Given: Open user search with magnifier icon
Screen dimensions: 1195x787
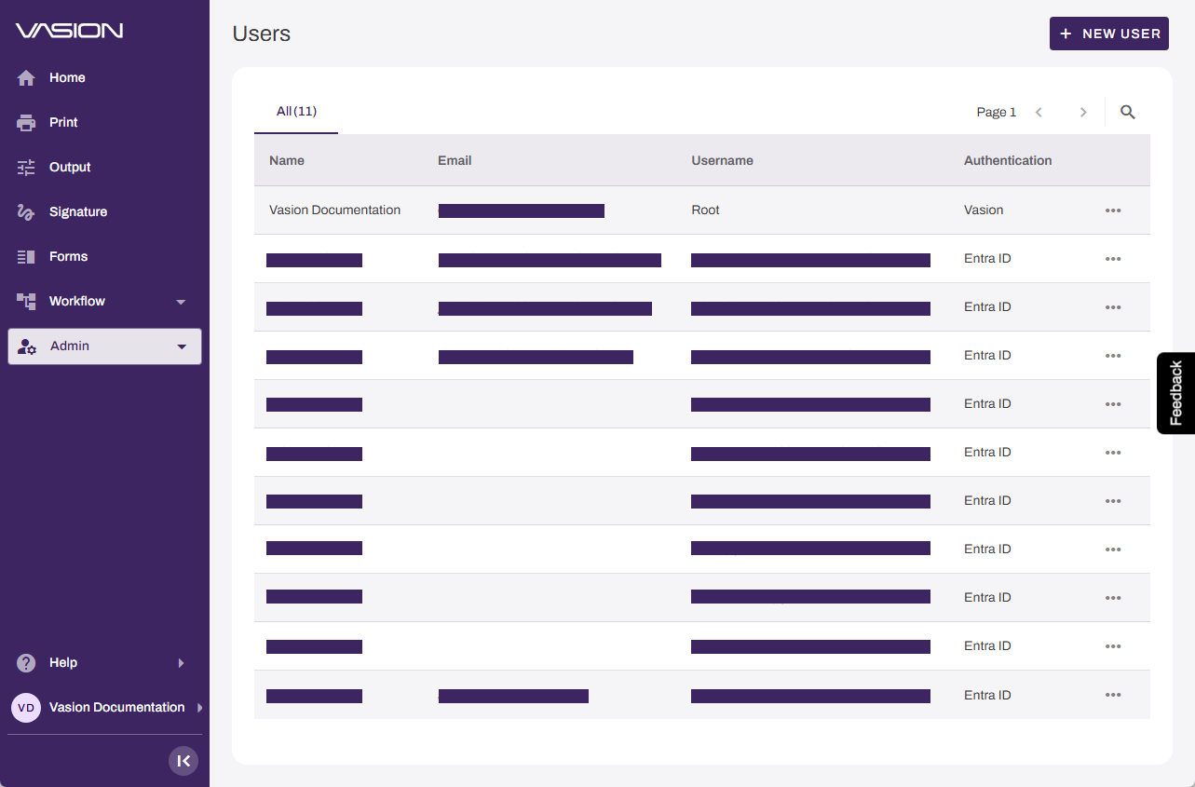Looking at the screenshot, I should click(x=1128, y=112).
